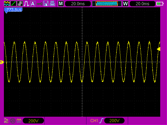Image resolution: width=167 pixels, height=125 pixels.
Task: Click the trigger 200V level readout
Action: (114, 121)
